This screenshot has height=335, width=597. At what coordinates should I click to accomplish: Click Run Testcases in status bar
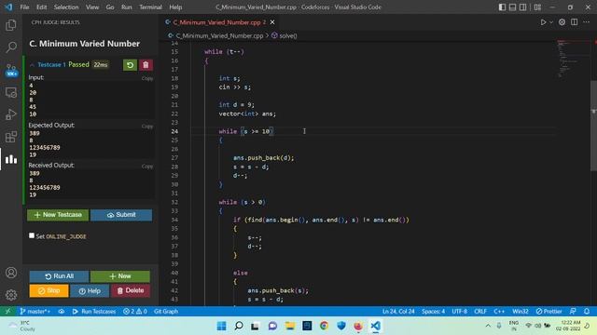(x=94, y=312)
